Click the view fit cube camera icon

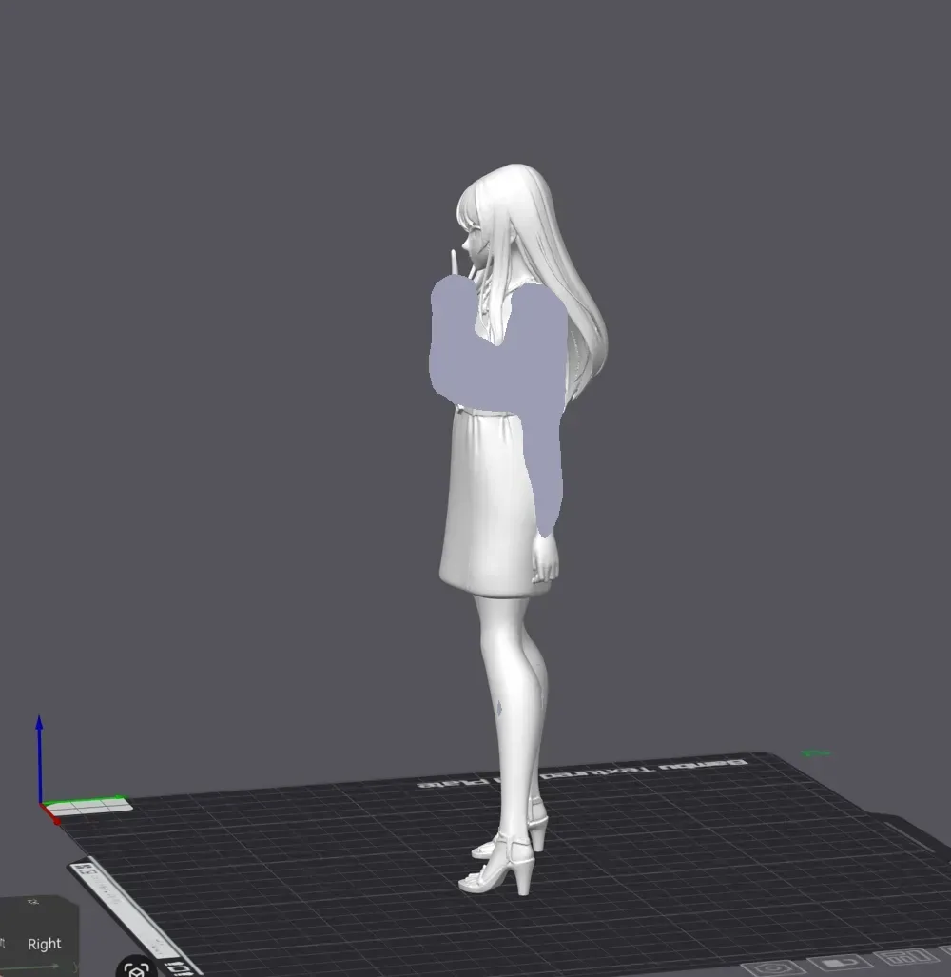(x=136, y=967)
